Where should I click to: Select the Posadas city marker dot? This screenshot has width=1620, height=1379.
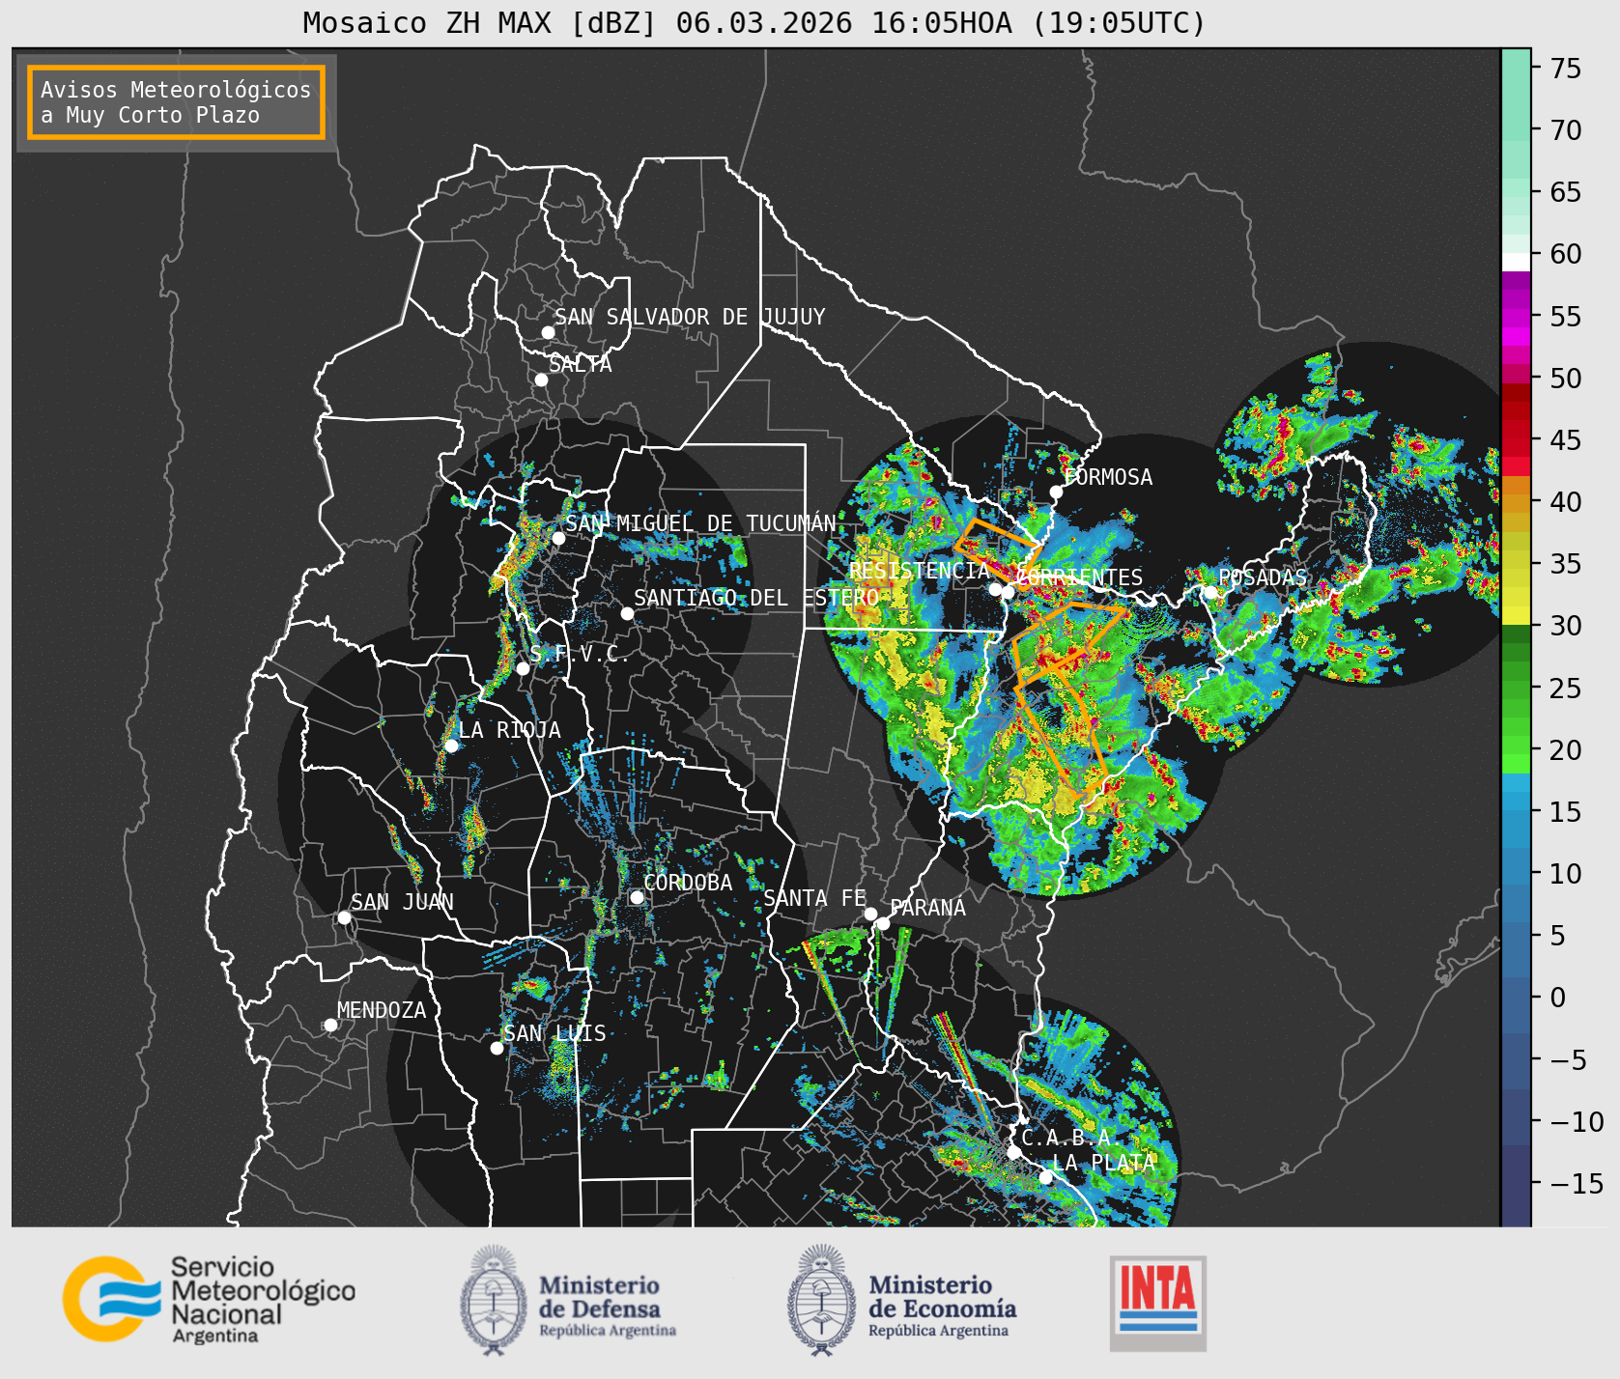(x=1210, y=592)
